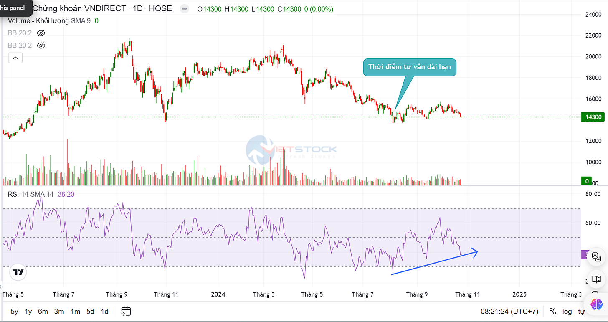Set chart range to 1m
The height and width of the screenshot is (322, 608).
[75, 312]
